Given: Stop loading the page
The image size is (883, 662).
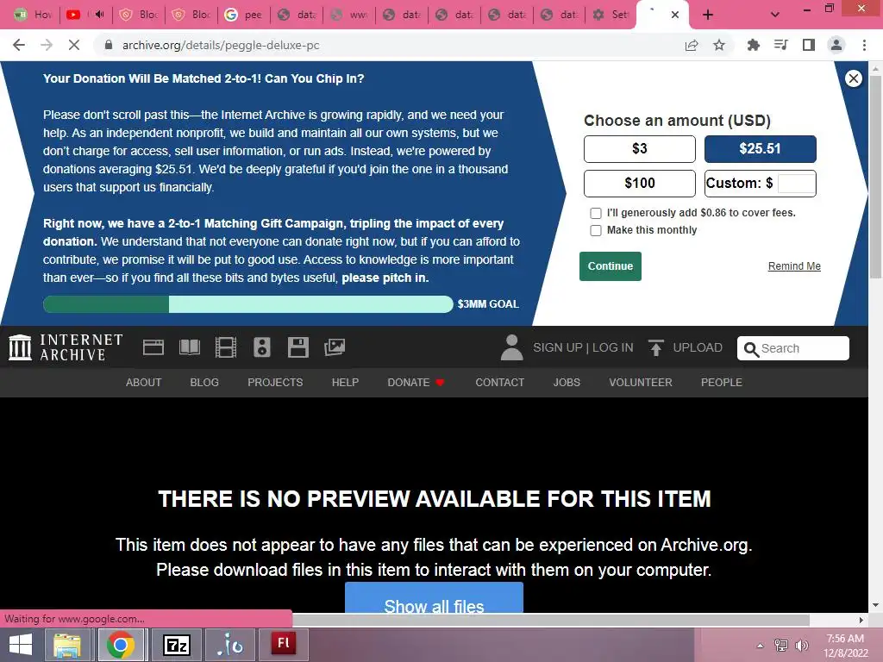Looking at the screenshot, I should coord(74,45).
